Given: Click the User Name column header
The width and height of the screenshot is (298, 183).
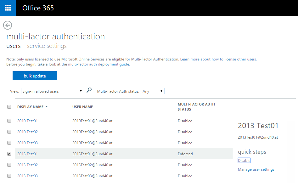Looking at the screenshot, I should tap(82, 107).
